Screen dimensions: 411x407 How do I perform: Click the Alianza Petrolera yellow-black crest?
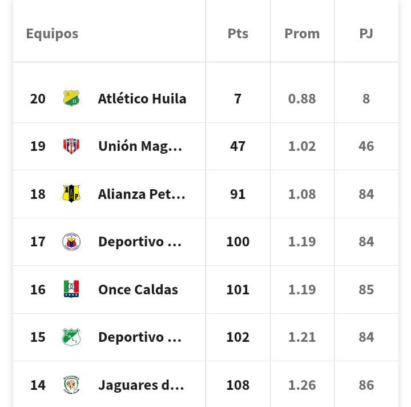tap(71, 194)
